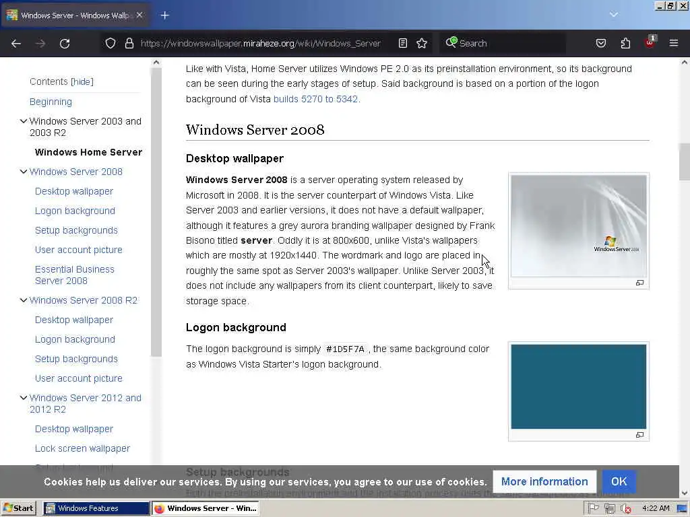
Task: Click the network tray icon
Action: point(609,509)
